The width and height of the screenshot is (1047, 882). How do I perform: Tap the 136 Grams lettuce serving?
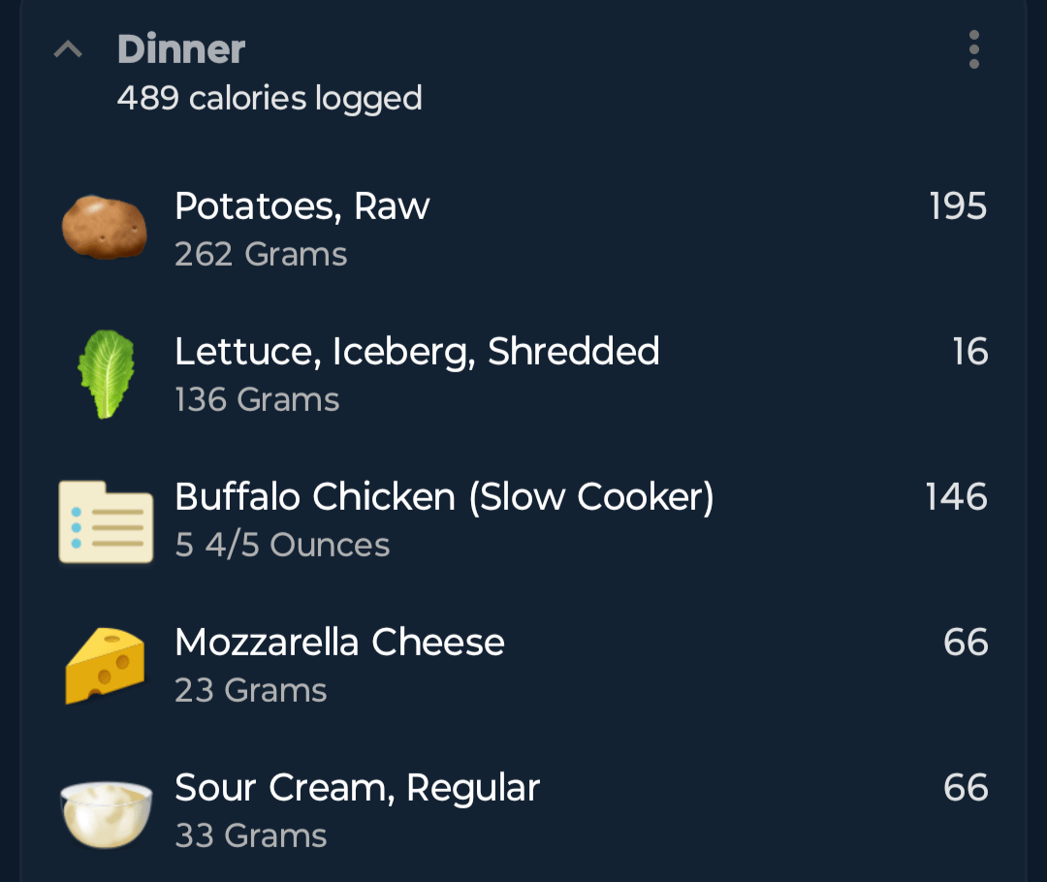click(257, 400)
